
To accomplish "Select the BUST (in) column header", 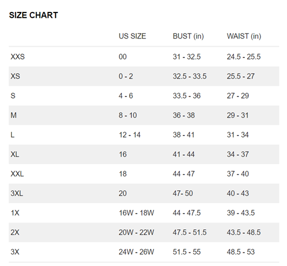I will 188,36.
